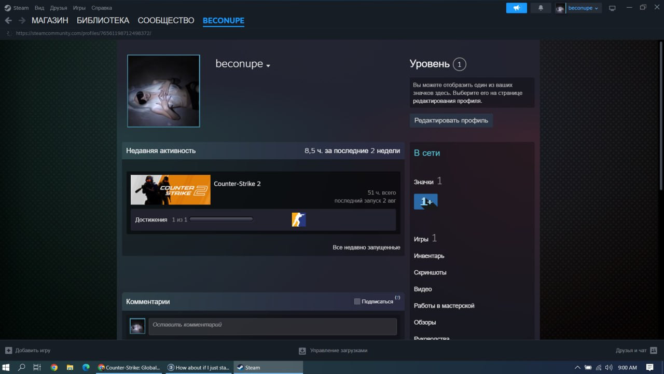Tick the Подписаться checkbox
This screenshot has height=374, width=664.
coord(357,301)
